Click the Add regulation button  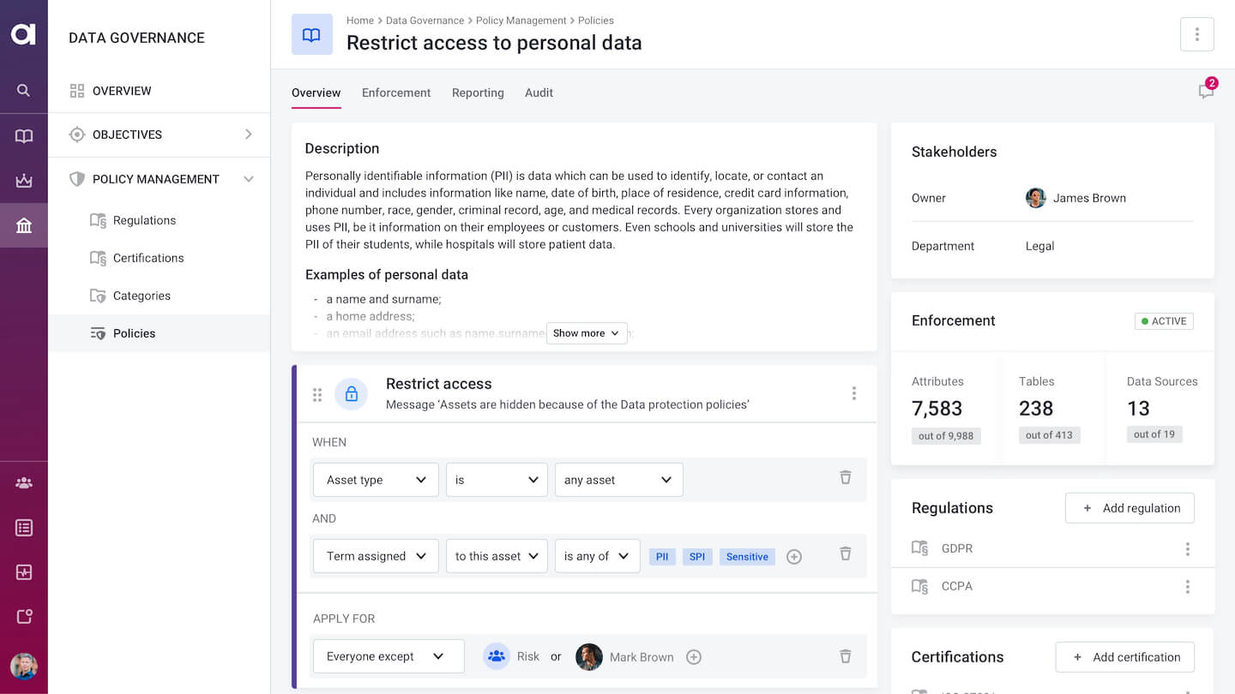click(1130, 507)
